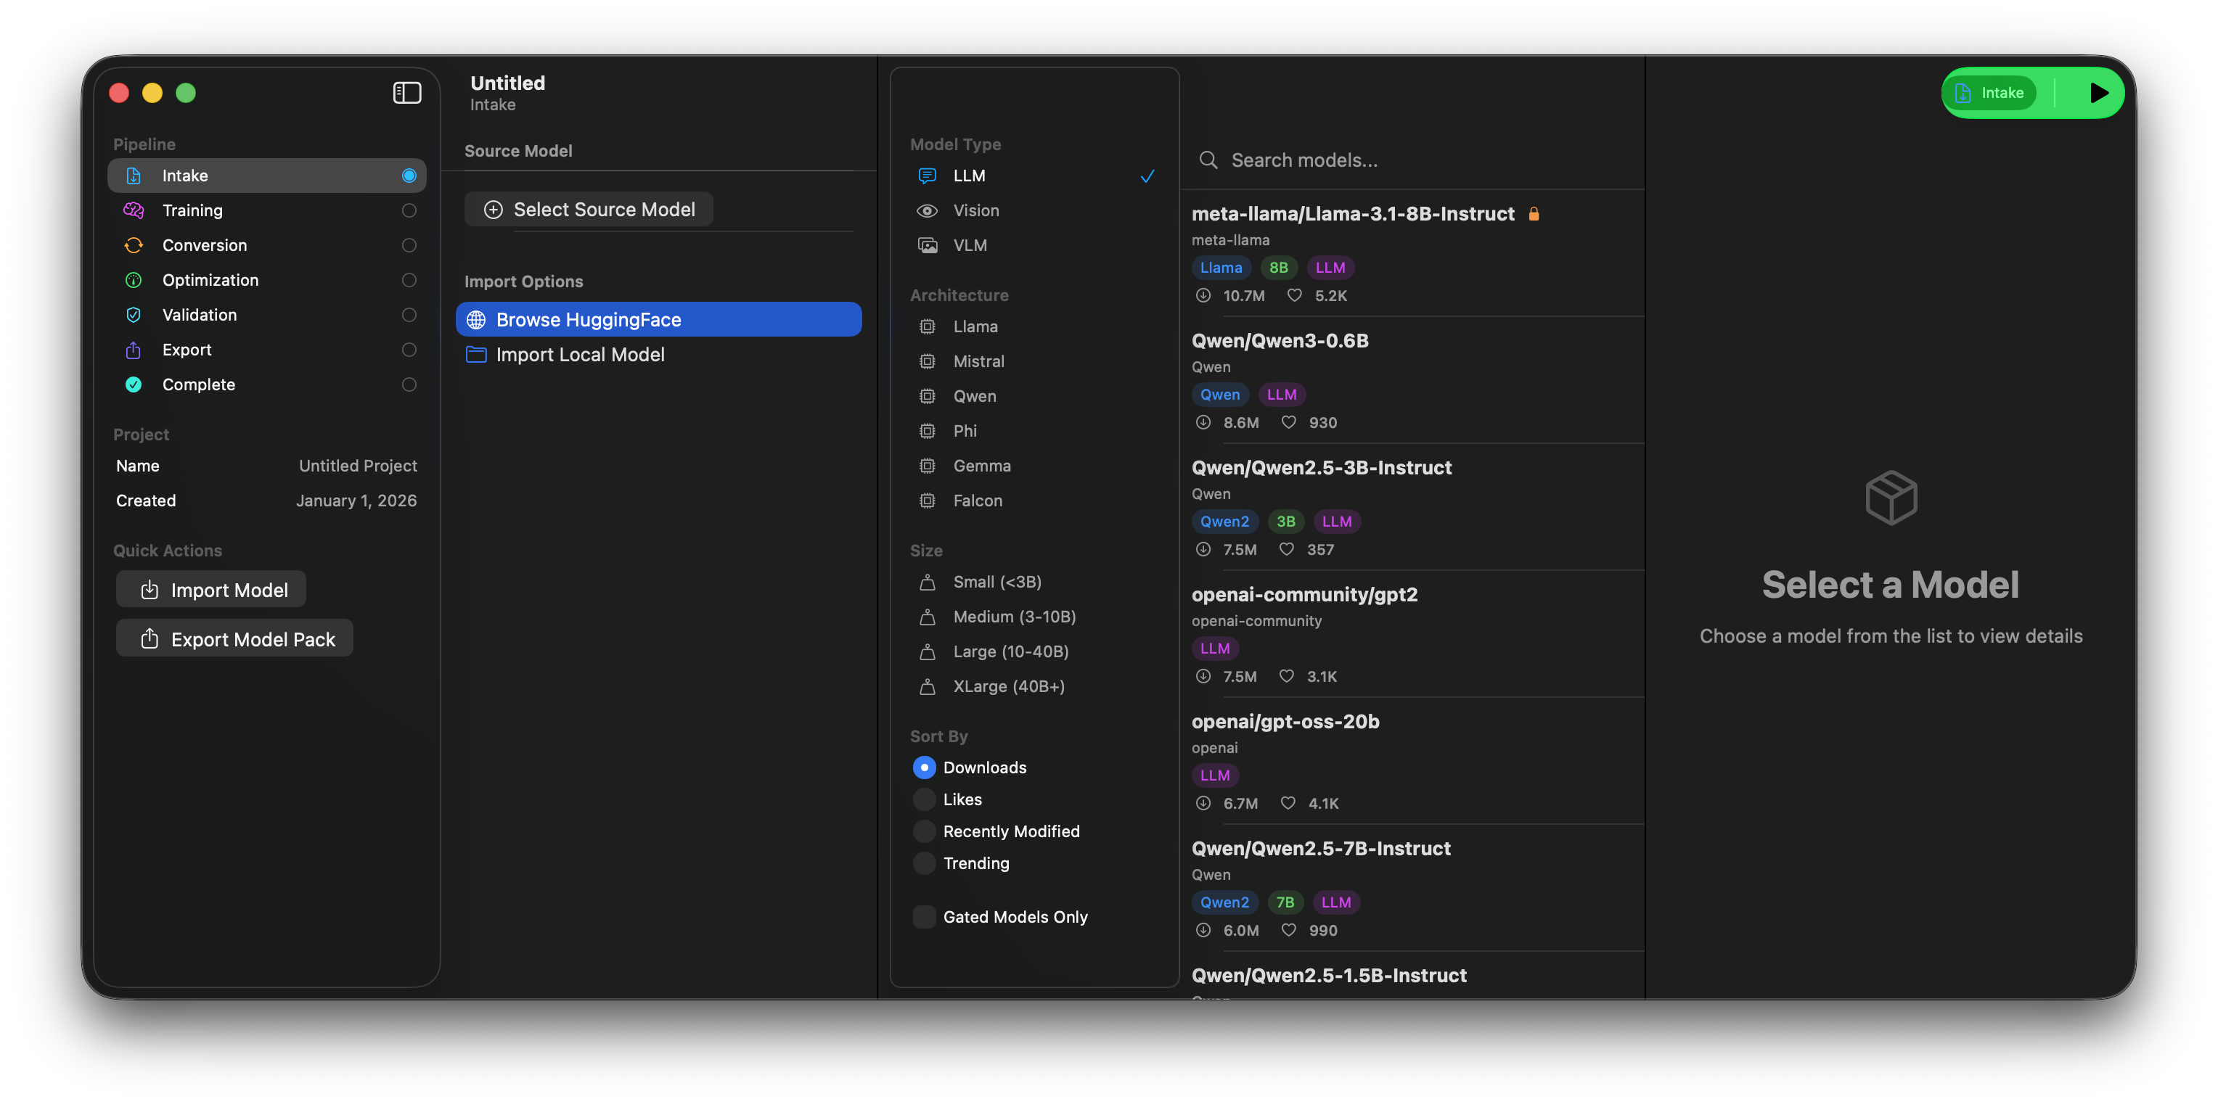The image size is (2218, 1107).
Task: Click the VLM model type icon
Action: (x=928, y=244)
